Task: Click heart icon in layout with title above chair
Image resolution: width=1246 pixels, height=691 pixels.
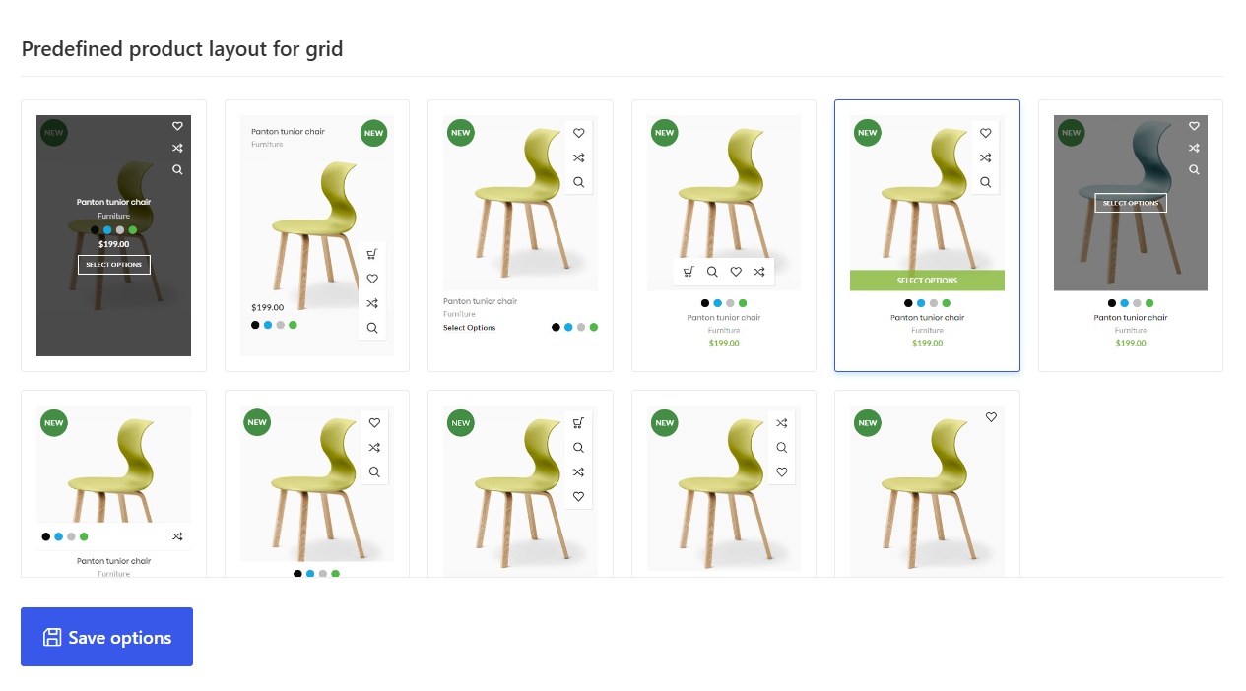Action: (372, 279)
